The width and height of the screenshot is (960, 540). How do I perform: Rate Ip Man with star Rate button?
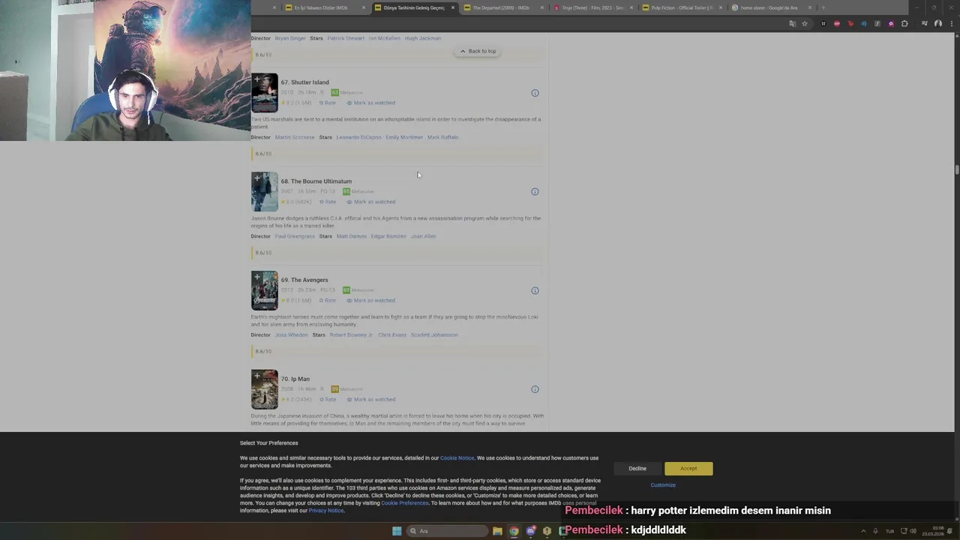tap(328, 400)
